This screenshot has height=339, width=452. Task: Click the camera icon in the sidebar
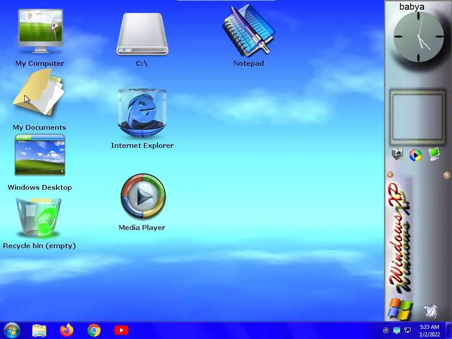(x=398, y=154)
